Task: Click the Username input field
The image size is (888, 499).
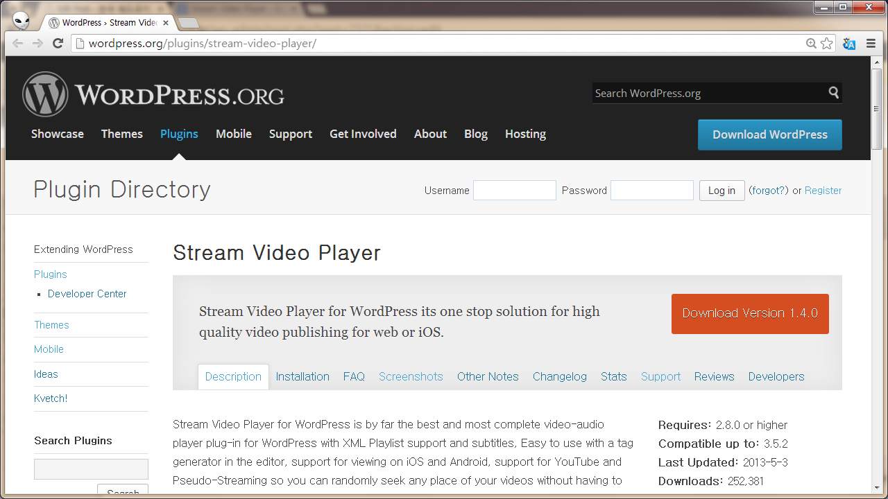Action: coord(514,190)
